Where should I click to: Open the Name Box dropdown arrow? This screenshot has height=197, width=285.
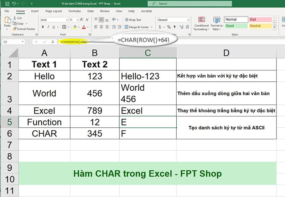(x=23, y=42)
